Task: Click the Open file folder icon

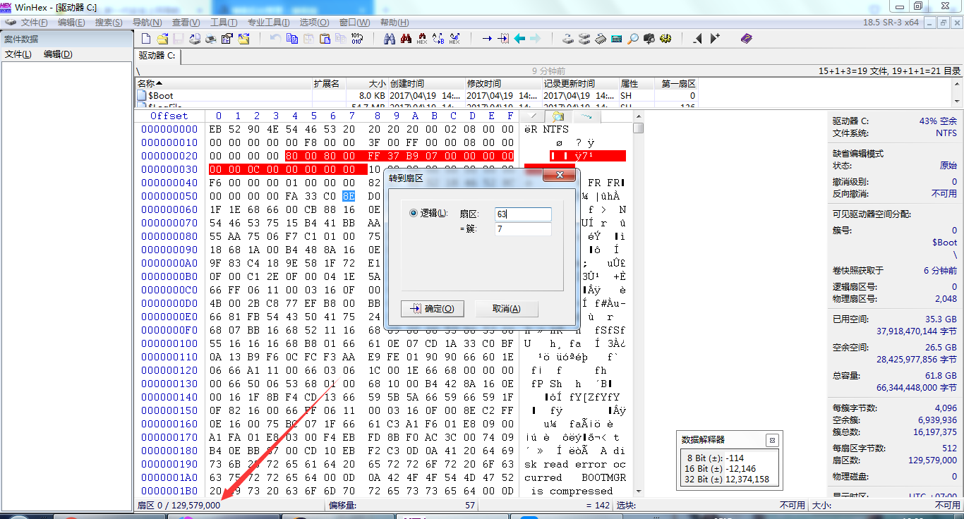Action: (163, 39)
